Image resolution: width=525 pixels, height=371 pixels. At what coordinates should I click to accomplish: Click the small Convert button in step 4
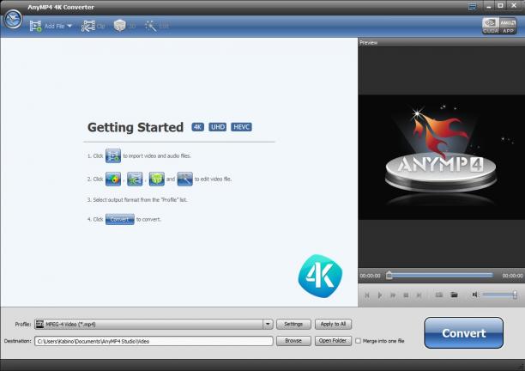[120, 219]
